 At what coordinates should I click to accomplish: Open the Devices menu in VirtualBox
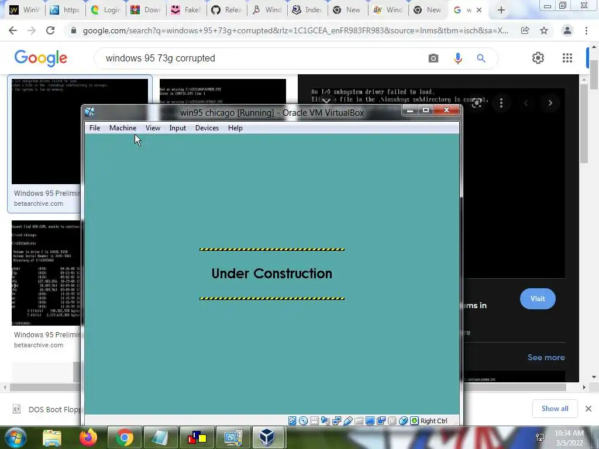click(x=207, y=128)
